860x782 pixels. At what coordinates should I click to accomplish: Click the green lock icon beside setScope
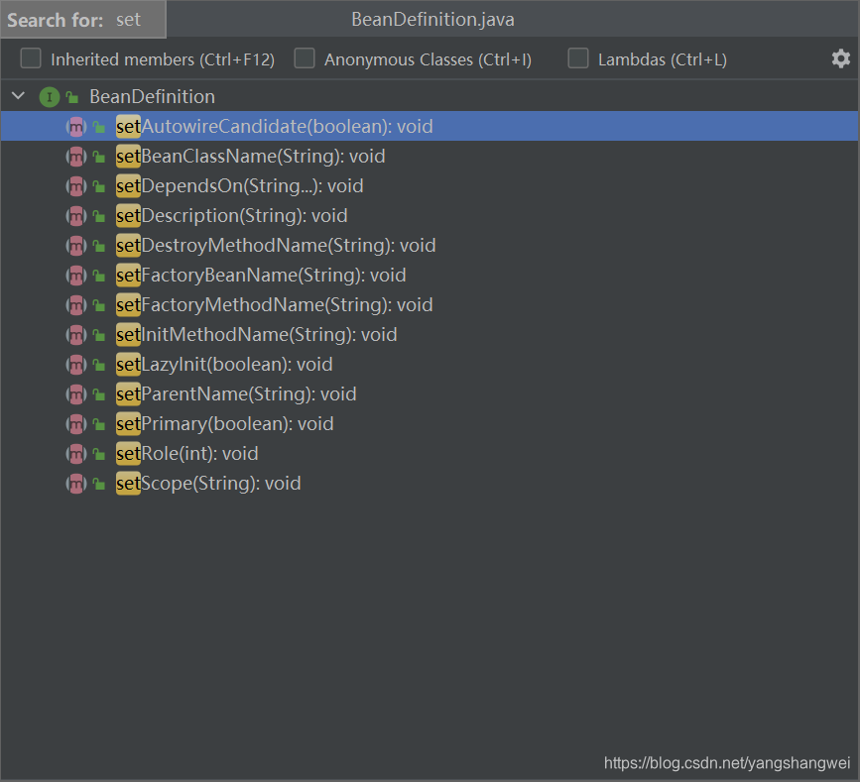(99, 484)
